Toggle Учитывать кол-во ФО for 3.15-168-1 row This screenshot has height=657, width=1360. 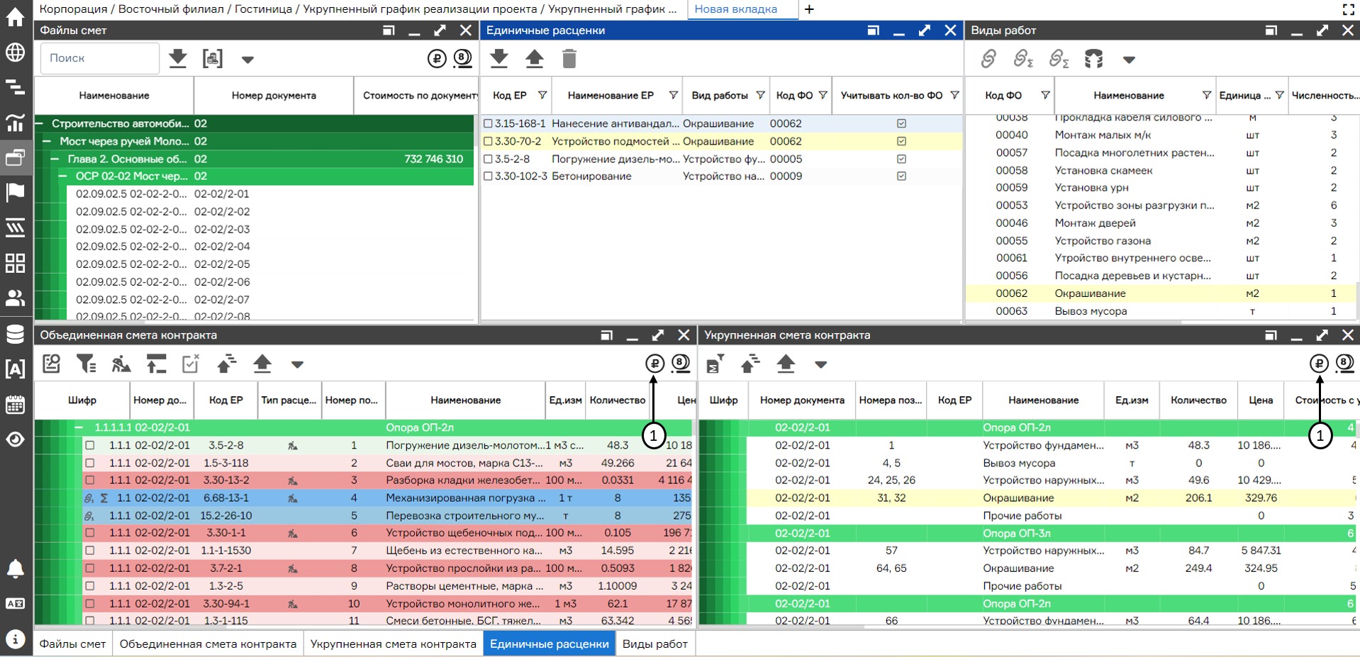point(901,123)
